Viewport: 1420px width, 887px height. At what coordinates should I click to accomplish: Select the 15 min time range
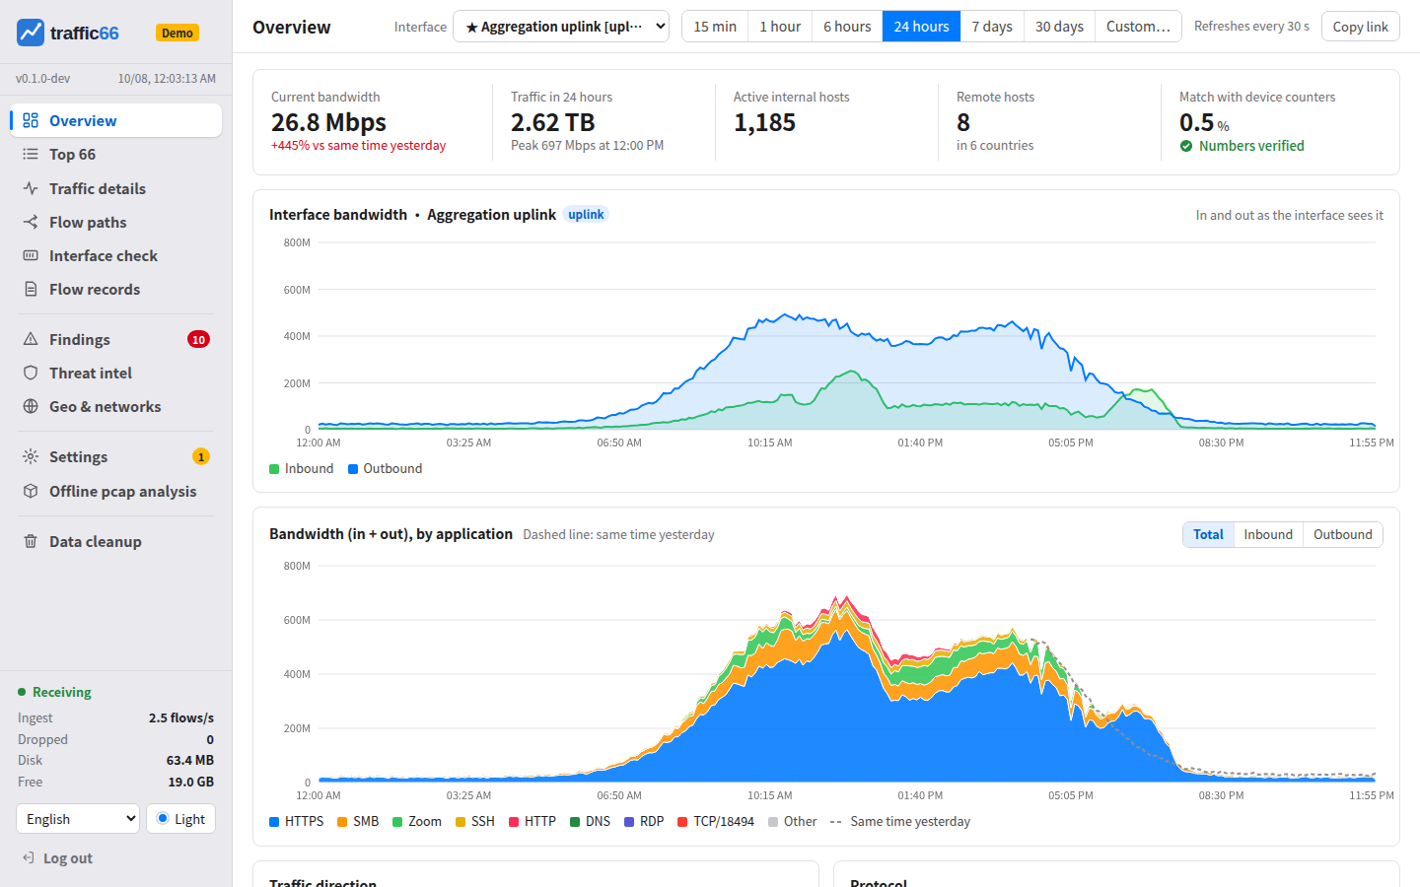point(715,27)
